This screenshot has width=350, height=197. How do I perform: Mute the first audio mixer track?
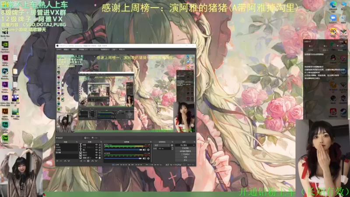point(144,150)
